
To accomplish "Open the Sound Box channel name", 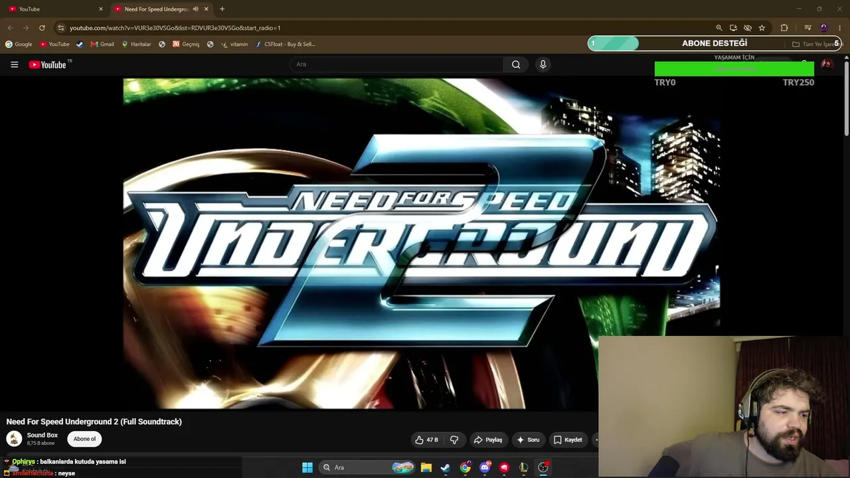I will click(42, 435).
